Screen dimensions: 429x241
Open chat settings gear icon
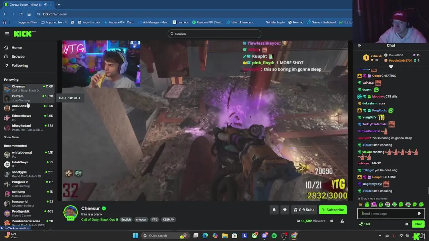407,224
